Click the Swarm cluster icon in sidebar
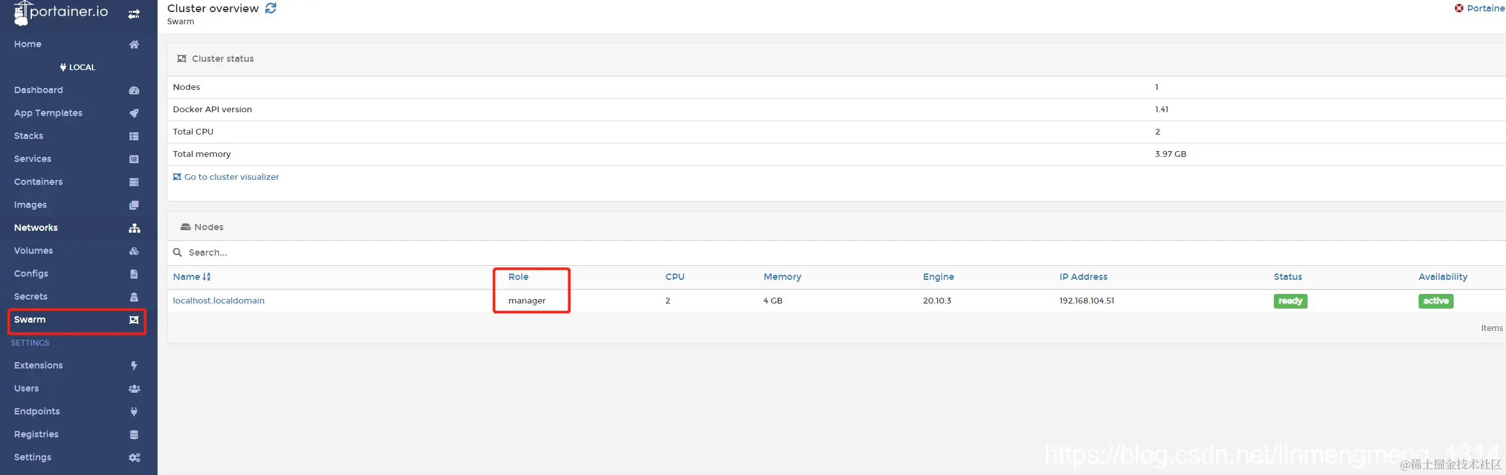This screenshot has width=1506, height=475. point(134,320)
